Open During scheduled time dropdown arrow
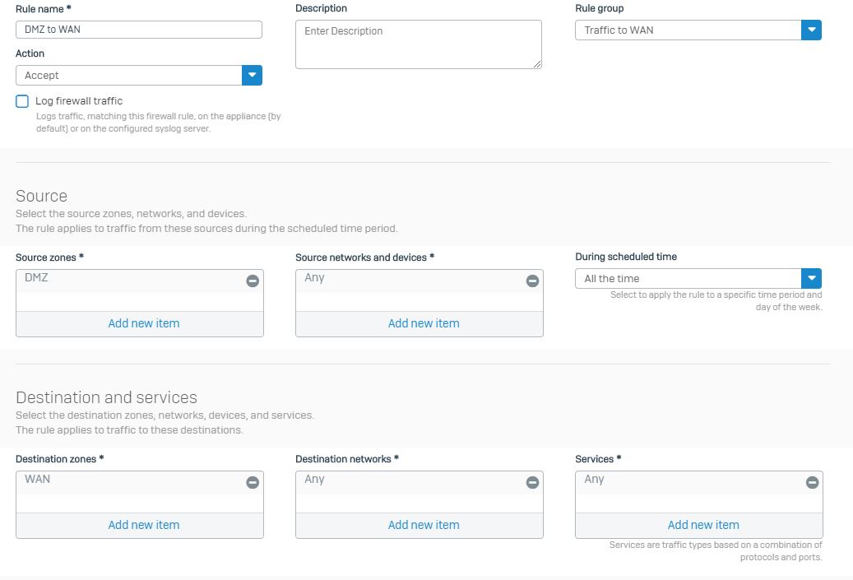 pos(811,279)
